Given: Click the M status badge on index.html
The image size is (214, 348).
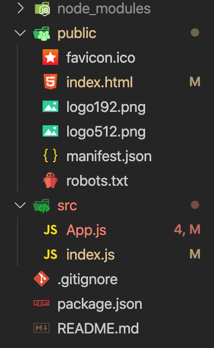Looking at the screenshot, I should [195, 82].
